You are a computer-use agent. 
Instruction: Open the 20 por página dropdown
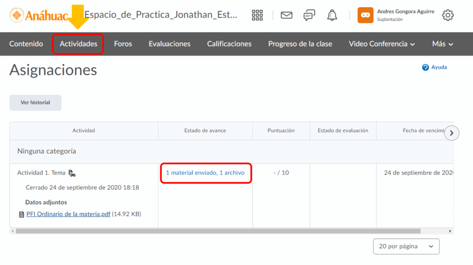pyautogui.click(x=406, y=247)
